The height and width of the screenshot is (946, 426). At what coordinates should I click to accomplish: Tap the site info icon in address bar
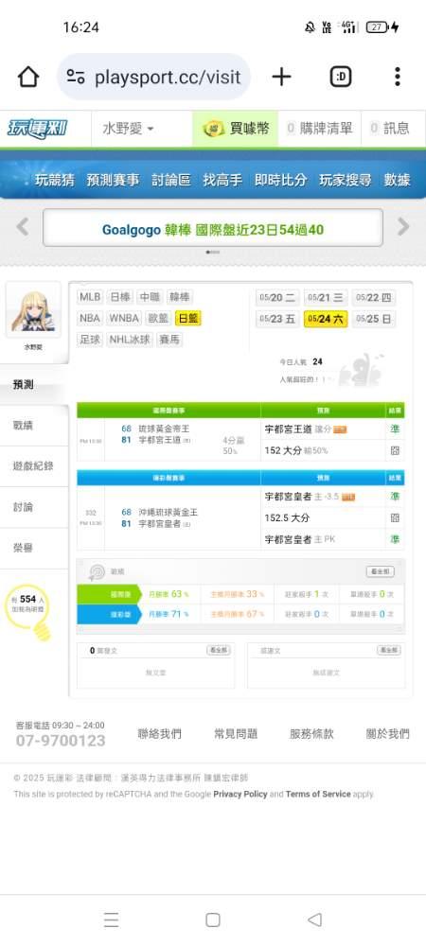click(76, 77)
